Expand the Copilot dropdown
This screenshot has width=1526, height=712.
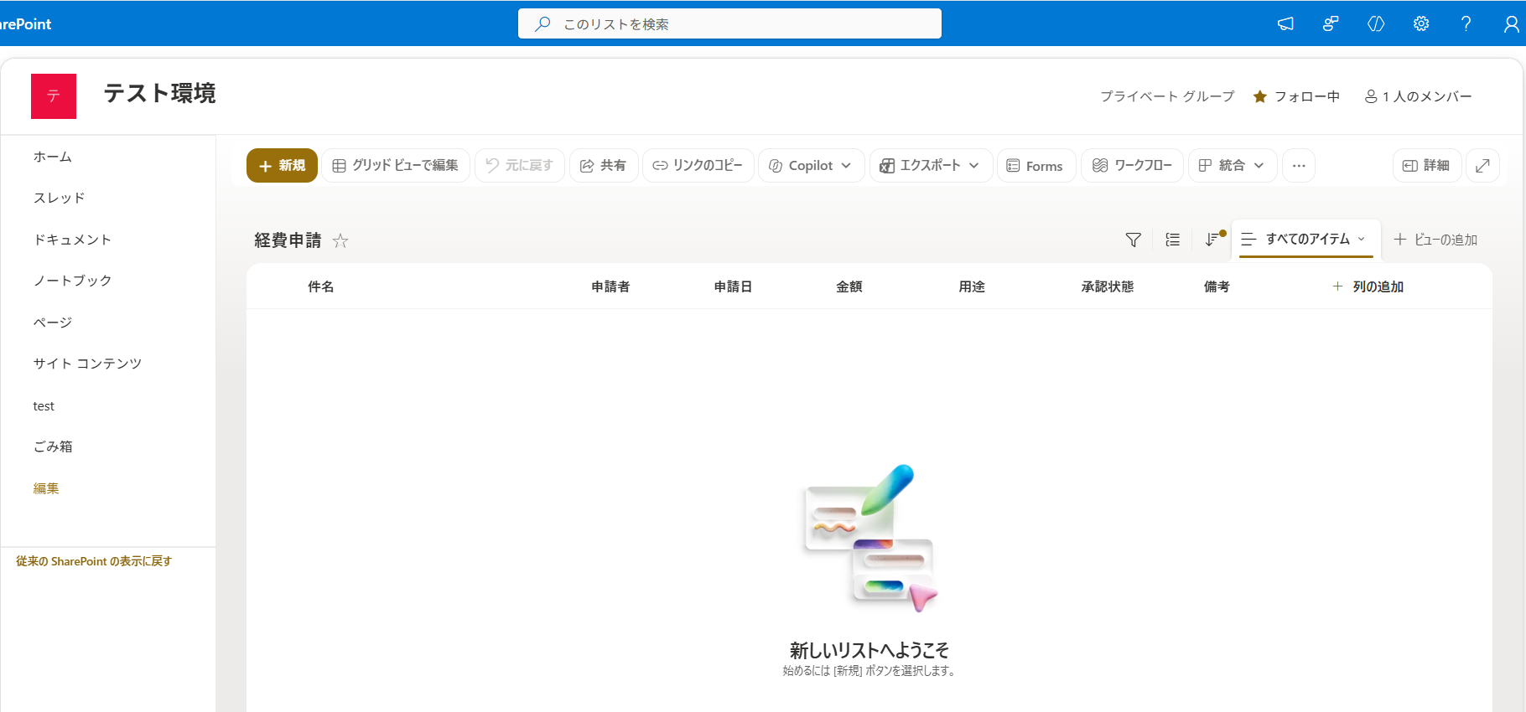point(812,165)
